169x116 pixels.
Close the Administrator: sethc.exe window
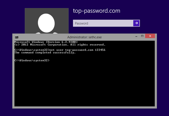(151, 37)
